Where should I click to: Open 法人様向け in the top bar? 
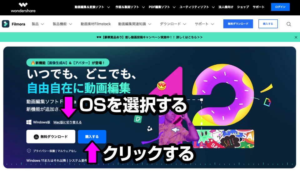tap(226, 7)
